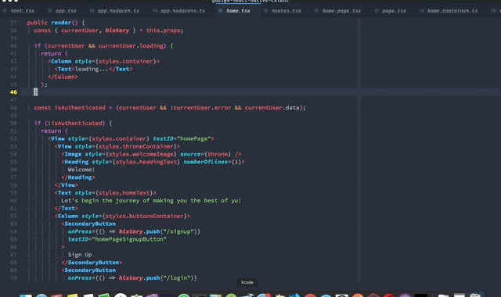Click the "</View>" closing tag on line 58
The height and width of the screenshot is (297, 501).
pyautogui.click(x=66, y=185)
